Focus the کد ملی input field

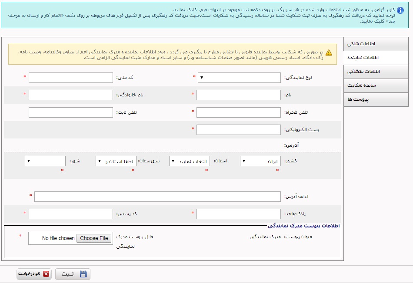click(71, 78)
